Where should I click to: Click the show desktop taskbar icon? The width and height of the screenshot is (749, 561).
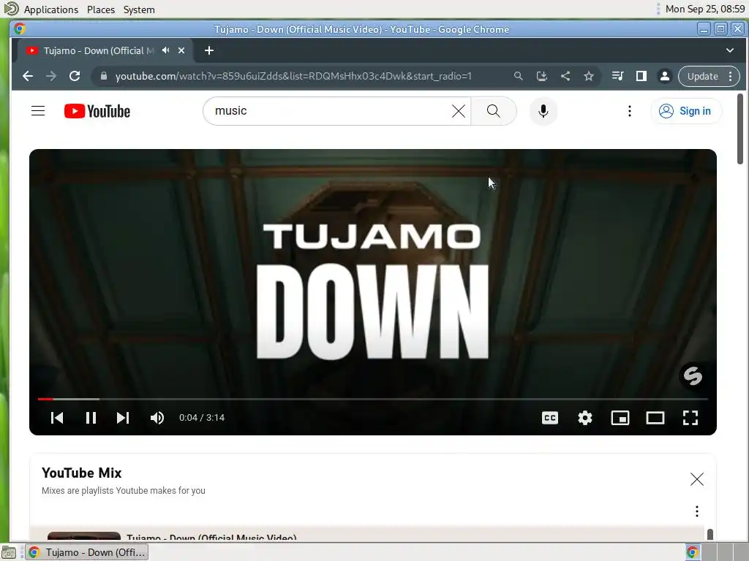click(9, 552)
